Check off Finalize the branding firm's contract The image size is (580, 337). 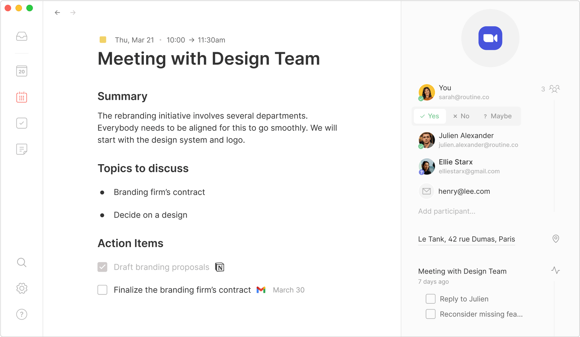point(102,290)
